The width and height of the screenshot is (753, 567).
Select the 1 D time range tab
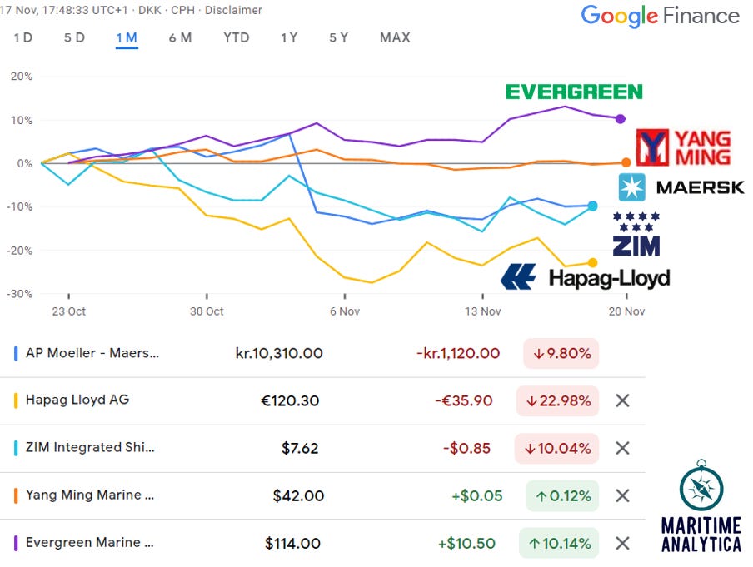[x=23, y=38]
